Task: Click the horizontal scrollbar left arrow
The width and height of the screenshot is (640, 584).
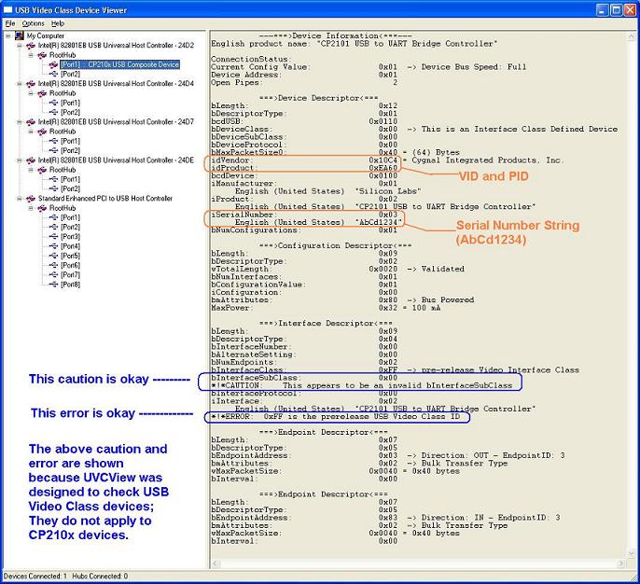Action: (216, 563)
